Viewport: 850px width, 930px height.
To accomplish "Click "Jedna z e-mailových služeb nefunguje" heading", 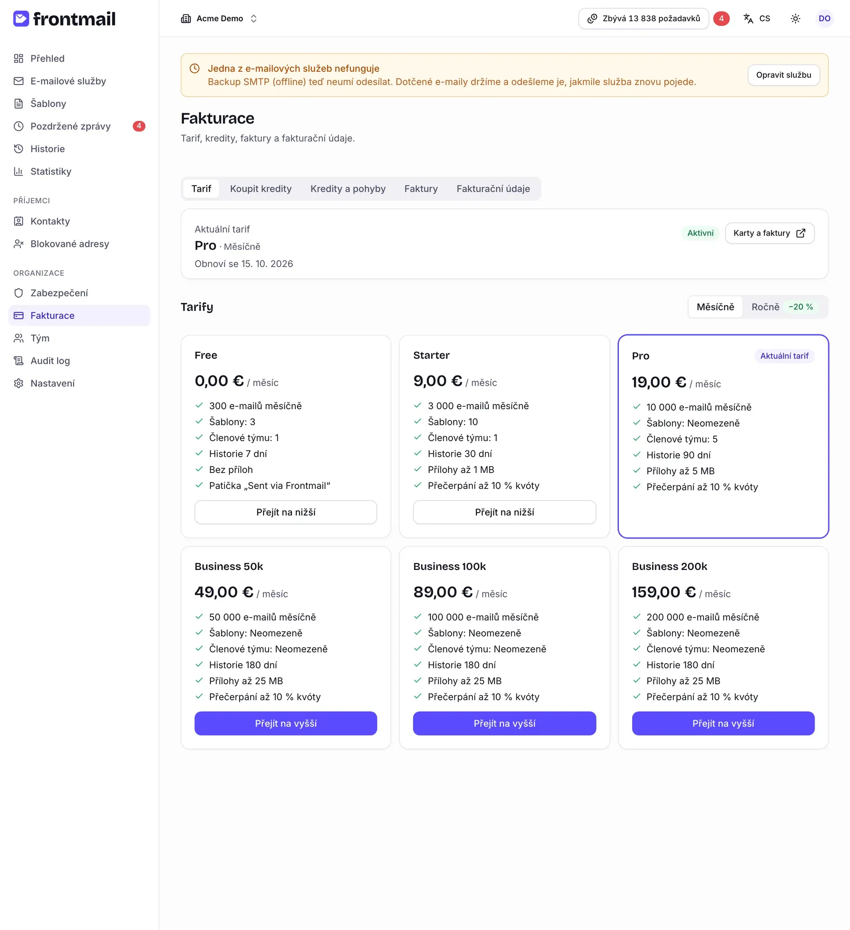I will 294,69.
